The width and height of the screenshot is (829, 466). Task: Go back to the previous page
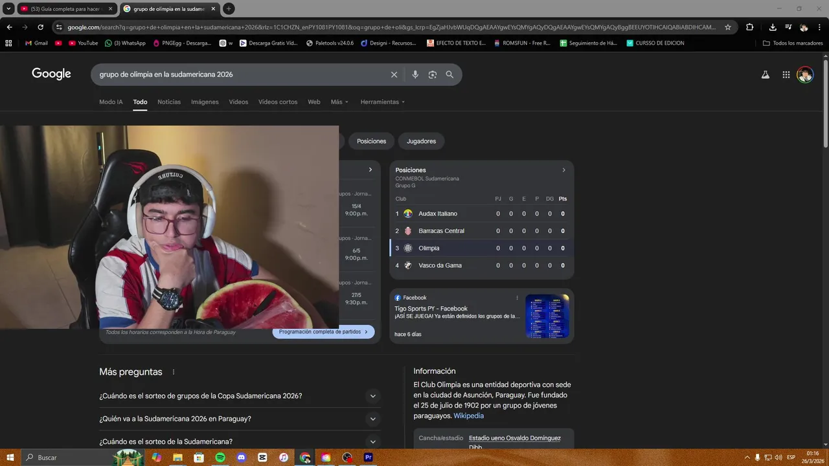(x=9, y=27)
